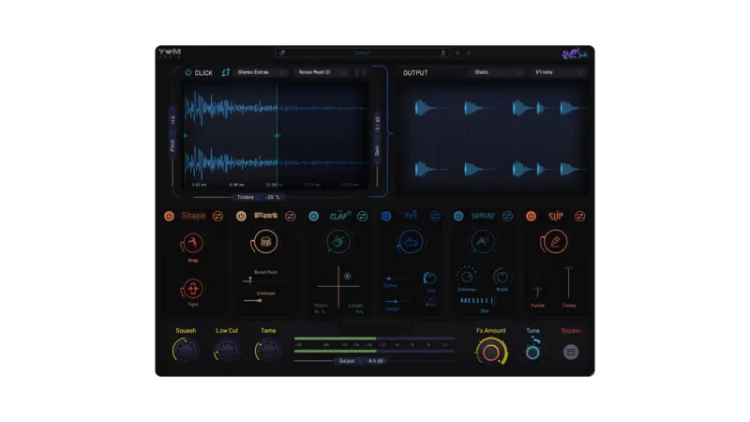Image resolution: width=750 pixels, height=422 pixels.
Task: Toggle the CLICK layer power button
Action: click(x=187, y=72)
